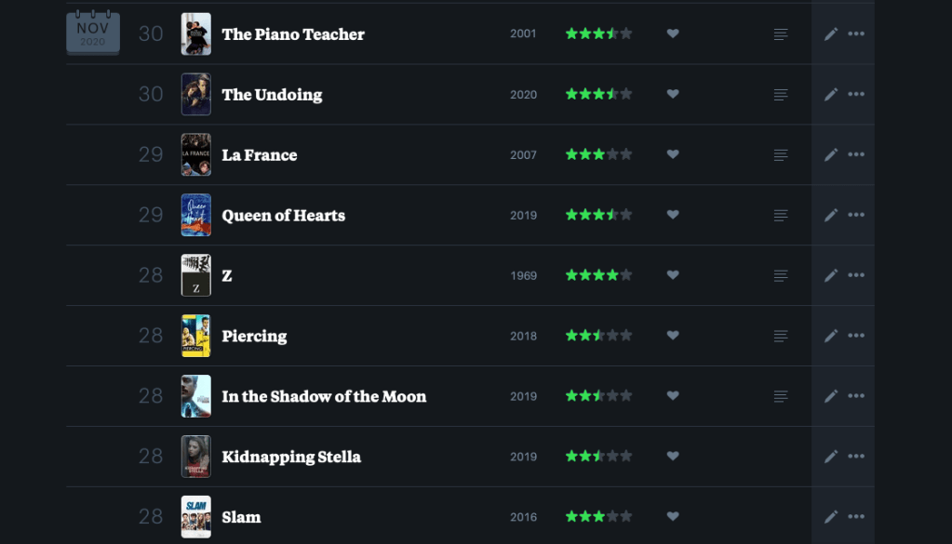Click the 2001 release year link
Screen dimensions: 952x544
tap(523, 34)
